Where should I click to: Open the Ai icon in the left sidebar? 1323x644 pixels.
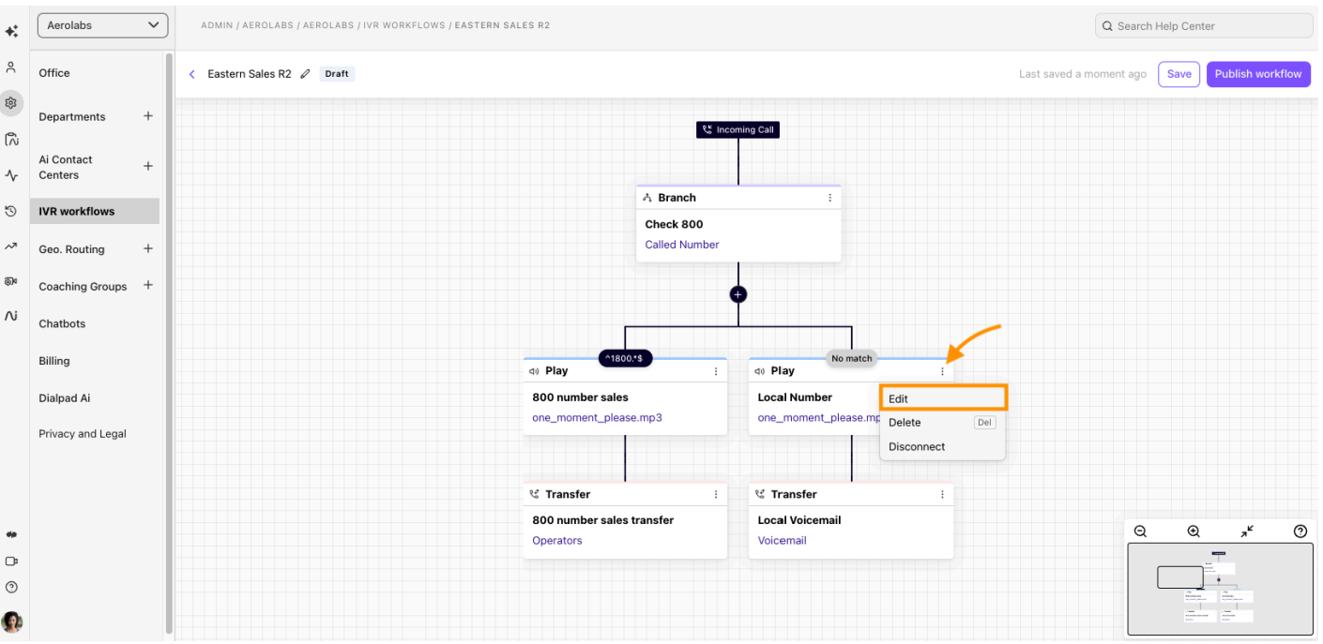(11, 315)
